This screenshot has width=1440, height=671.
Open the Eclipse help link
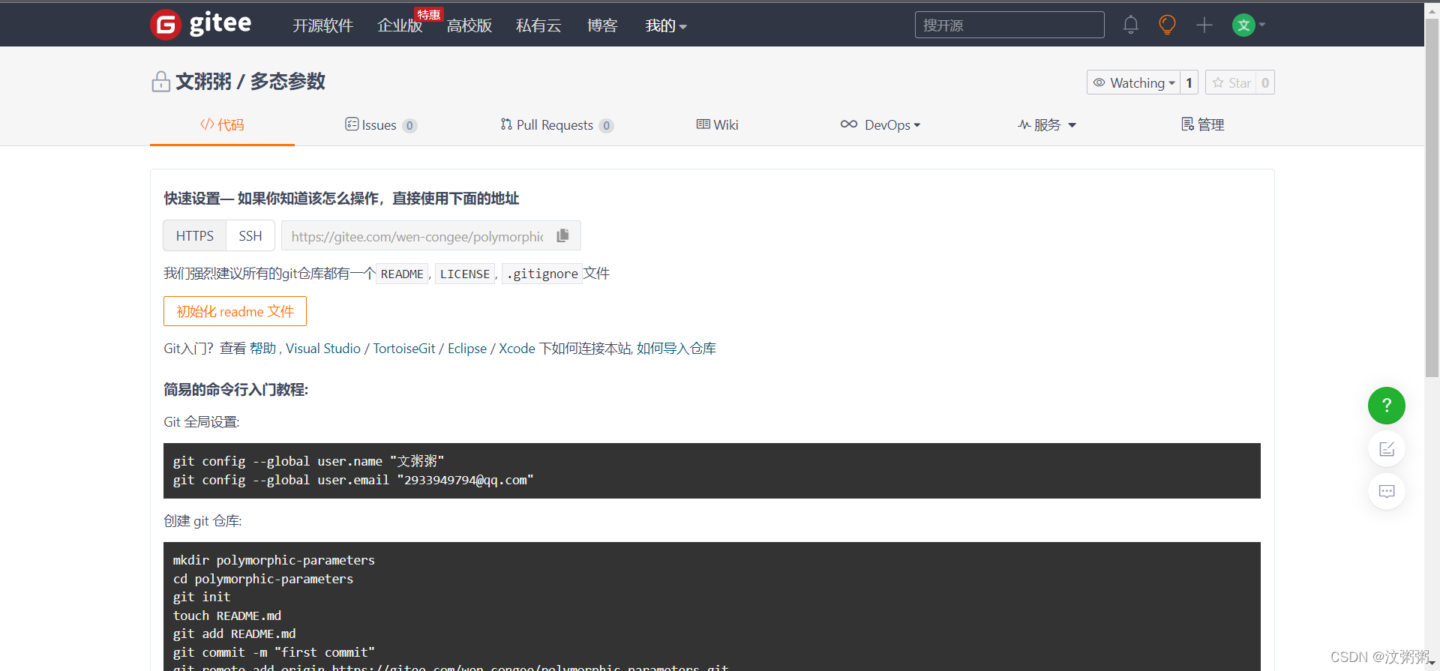[467, 349]
